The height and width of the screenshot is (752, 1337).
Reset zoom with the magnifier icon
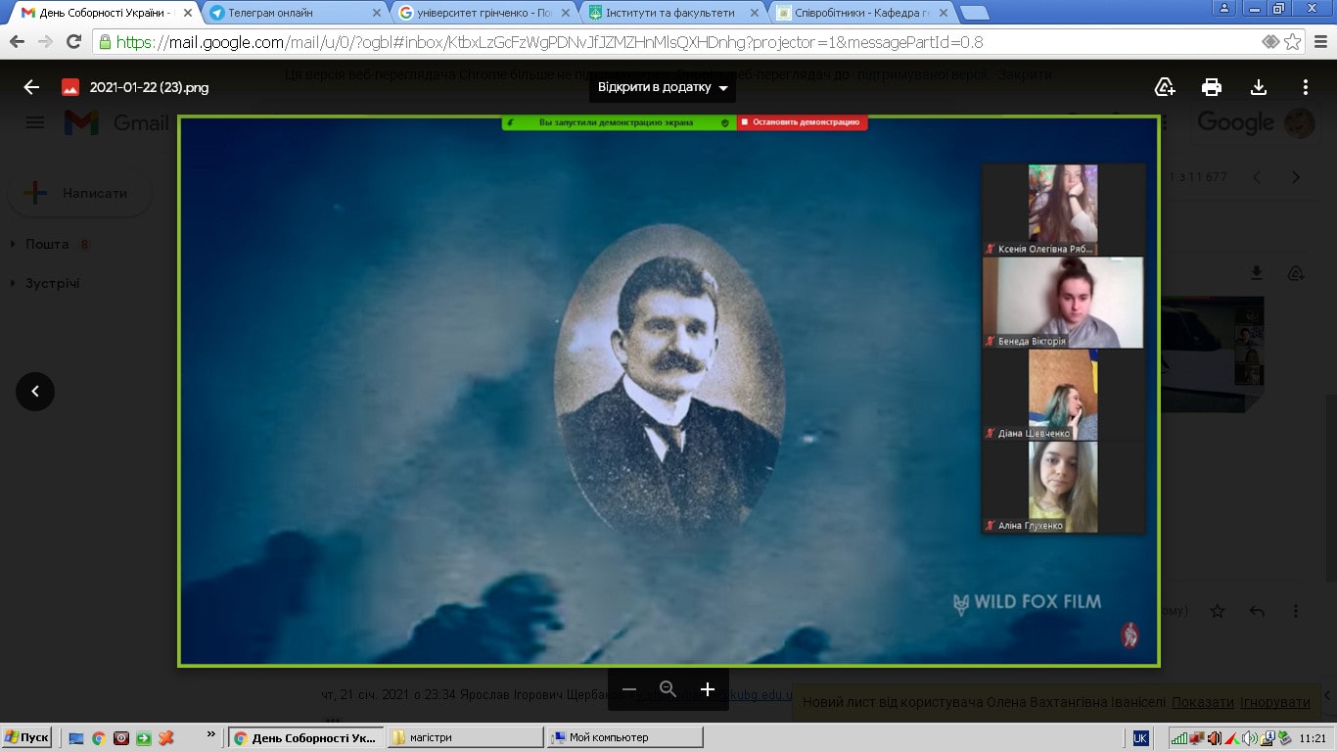click(x=668, y=689)
